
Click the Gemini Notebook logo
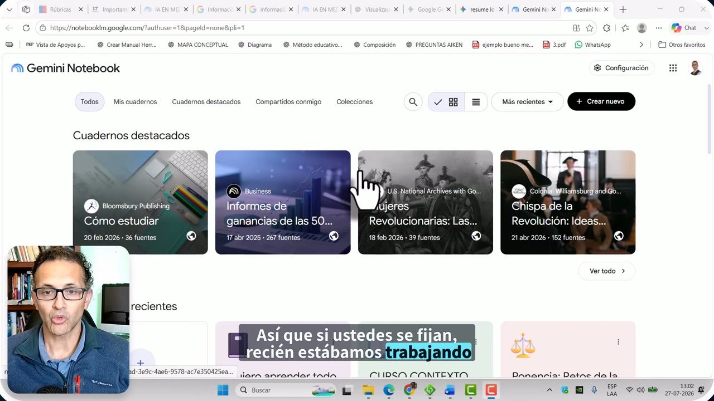(65, 68)
